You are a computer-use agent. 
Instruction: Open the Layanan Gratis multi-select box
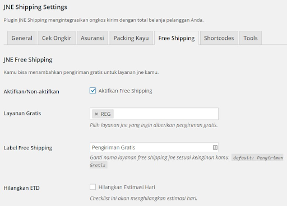point(154,114)
